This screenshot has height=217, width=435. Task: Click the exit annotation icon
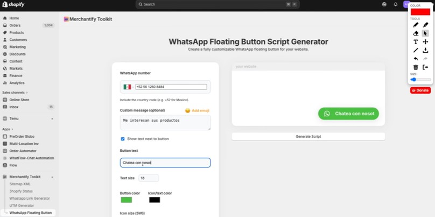(x=425, y=67)
